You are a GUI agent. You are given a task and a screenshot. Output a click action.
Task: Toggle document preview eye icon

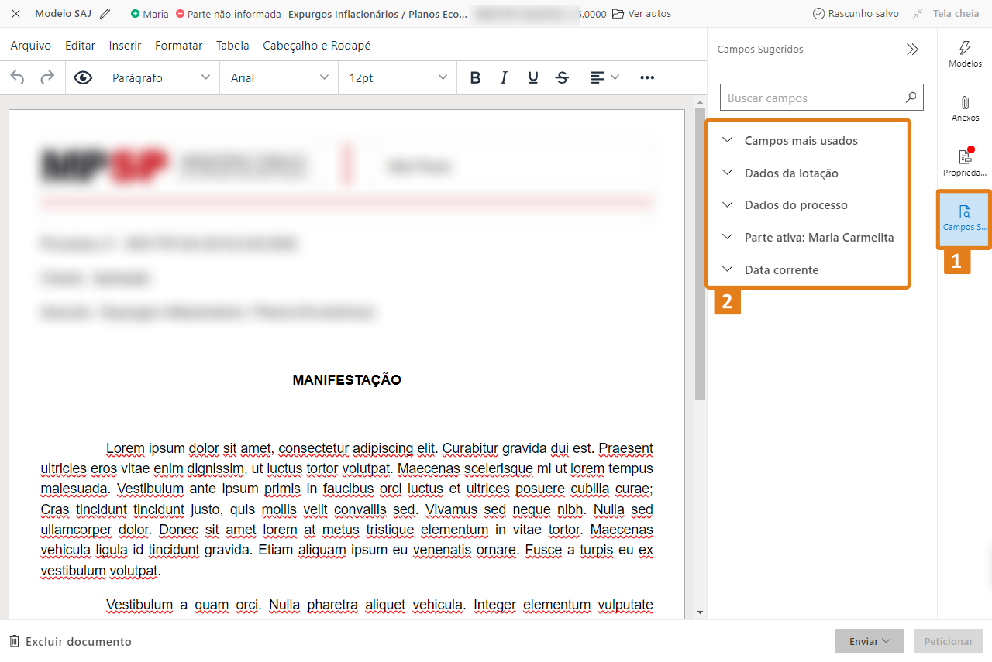83,77
